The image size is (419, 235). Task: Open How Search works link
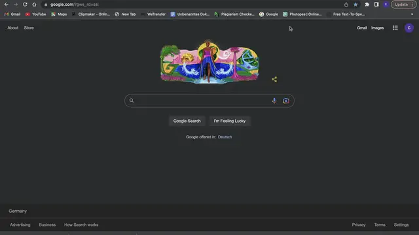pos(81,225)
